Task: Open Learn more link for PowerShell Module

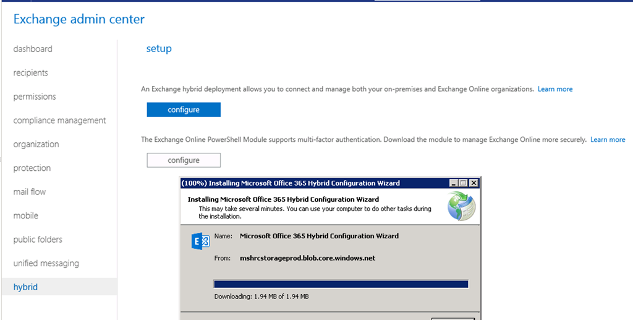Action: pyautogui.click(x=608, y=139)
